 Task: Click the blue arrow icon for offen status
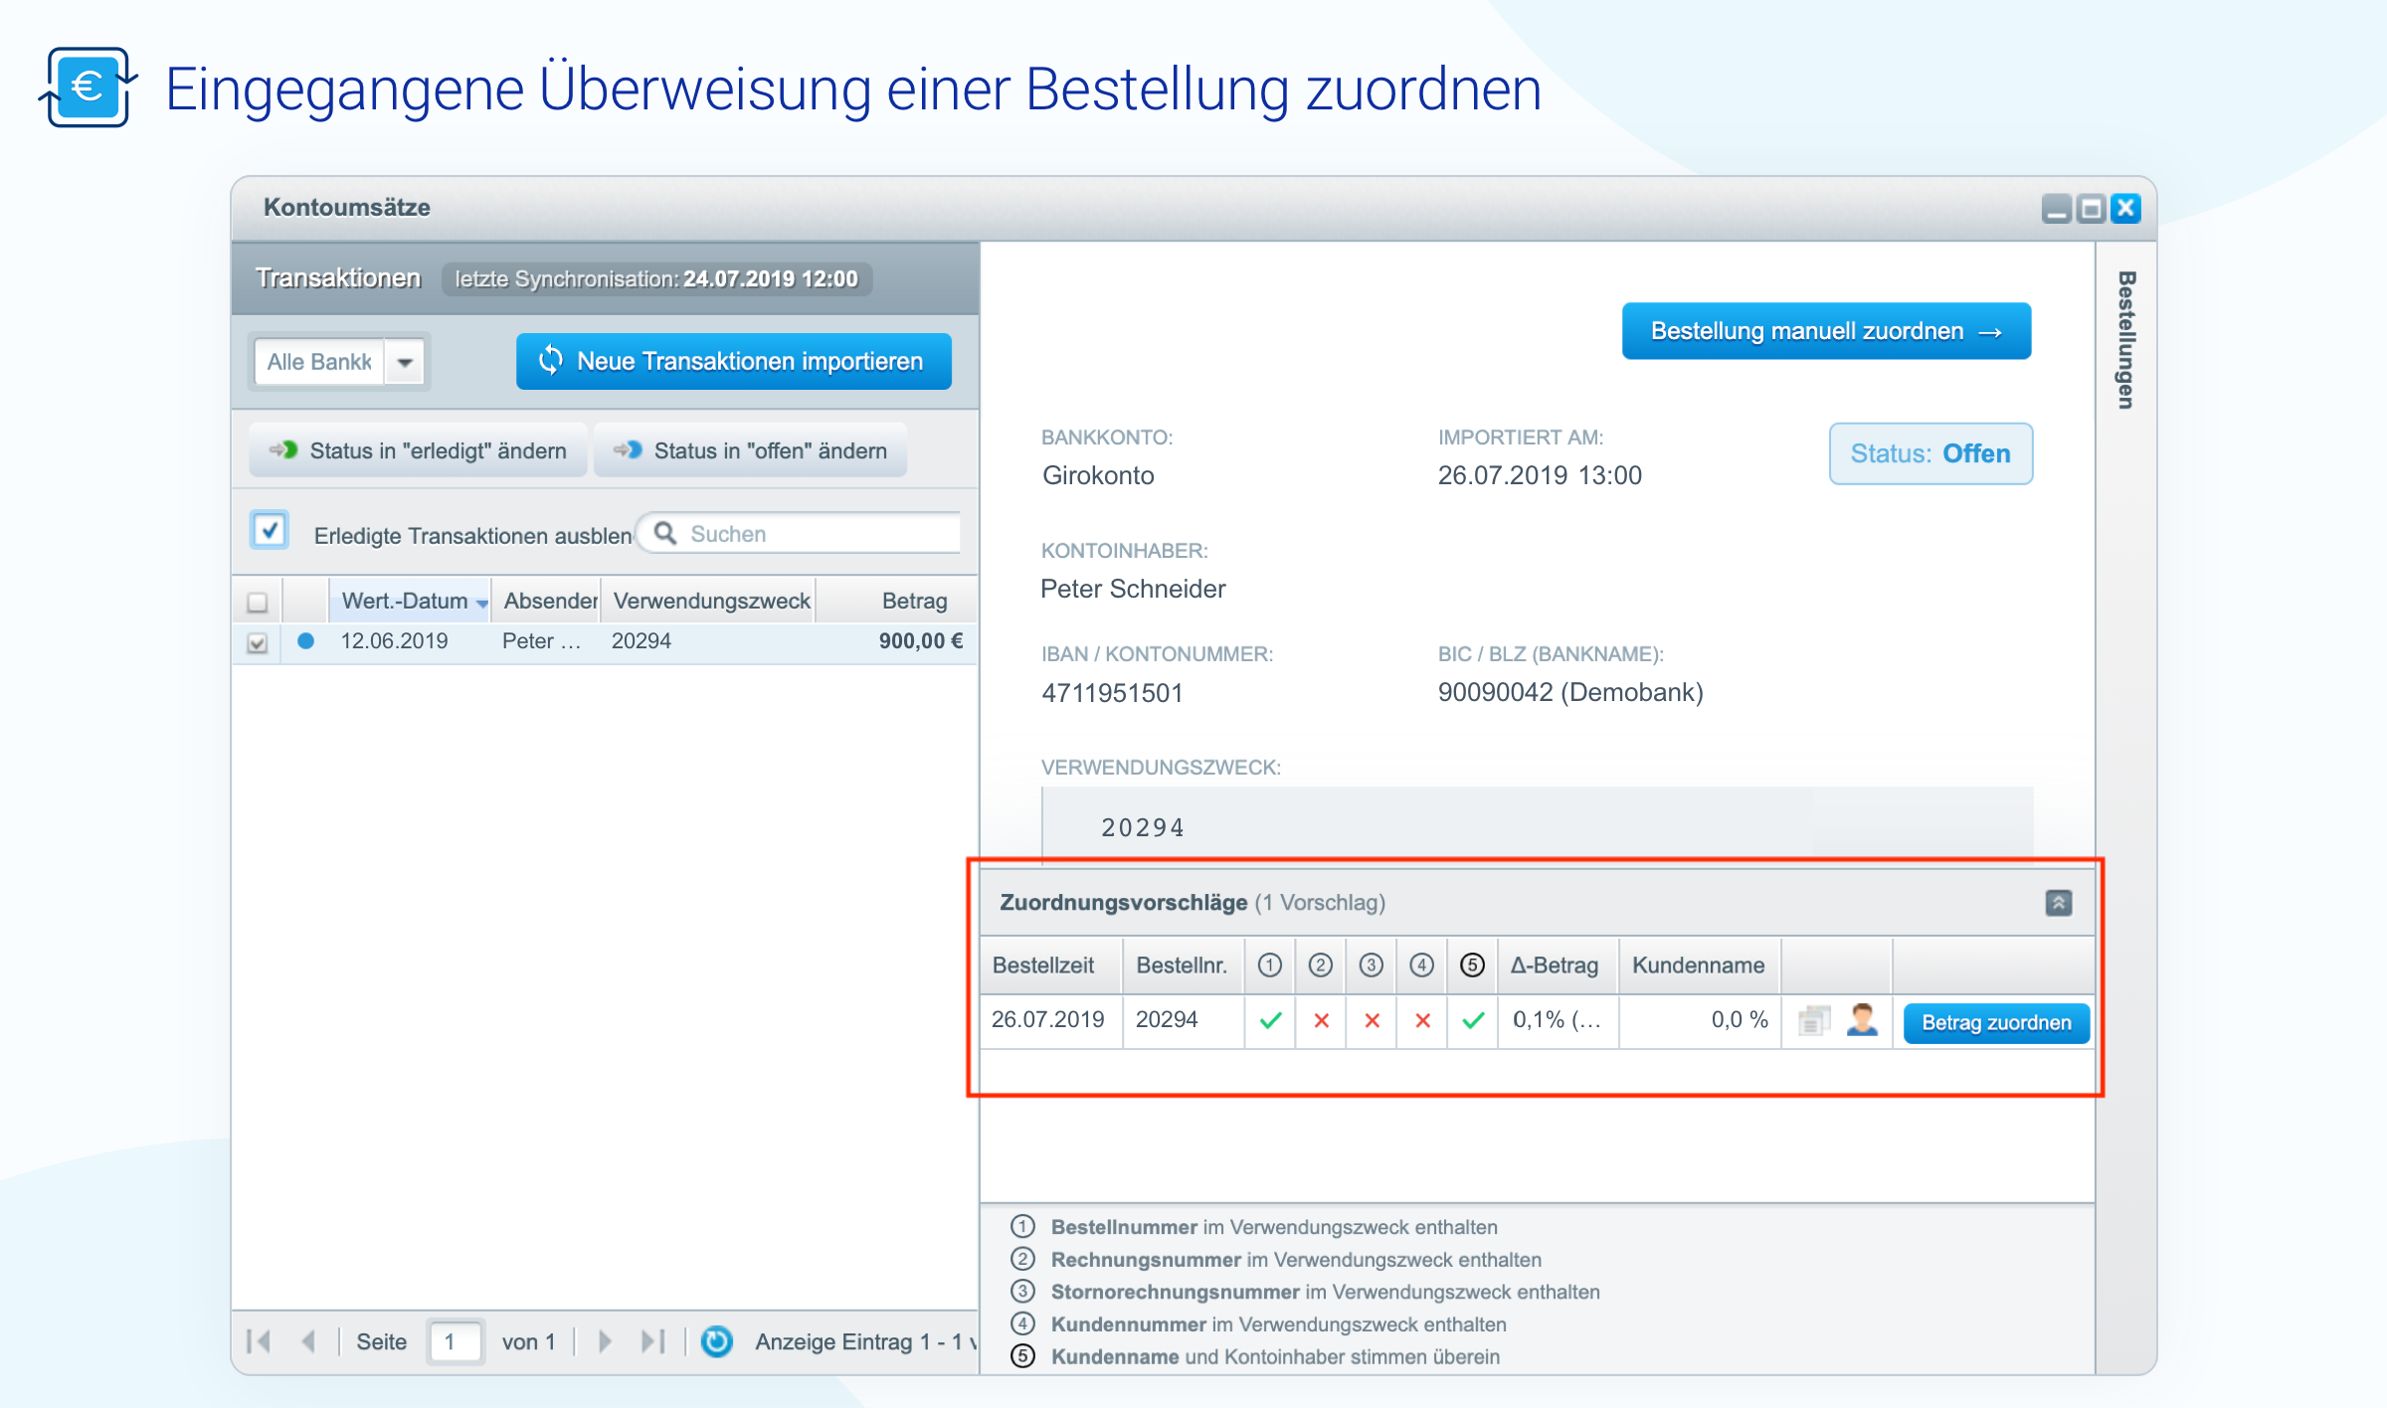click(628, 449)
